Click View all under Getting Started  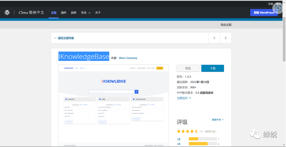tap(136, 118)
